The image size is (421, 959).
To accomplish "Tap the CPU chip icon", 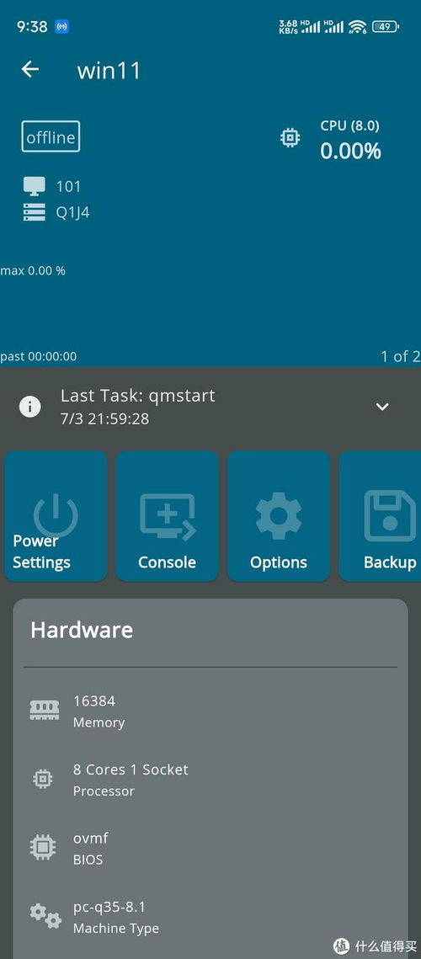I will coord(290,137).
